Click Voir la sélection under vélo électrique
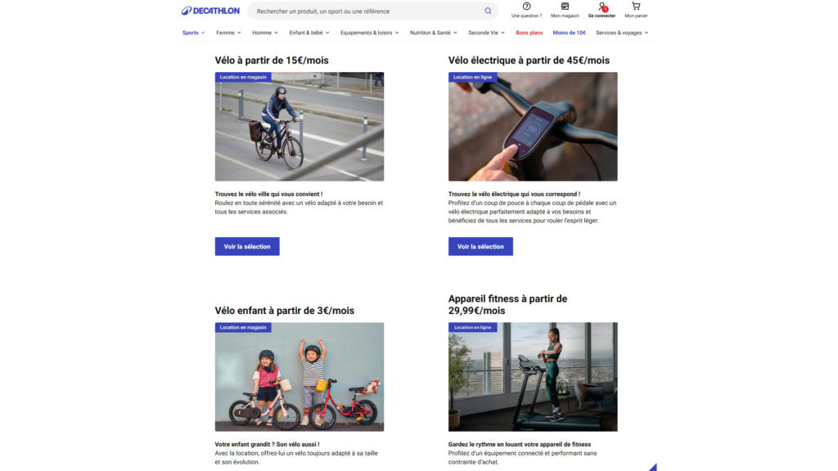The height and width of the screenshot is (471, 838). [x=480, y=246]
